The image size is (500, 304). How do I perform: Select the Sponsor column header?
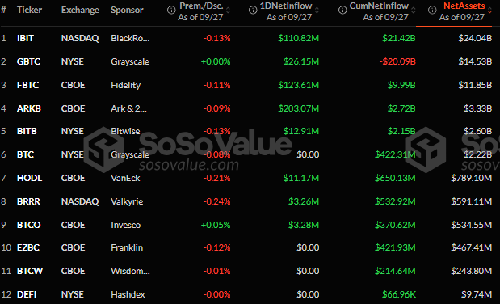point(127,10)
